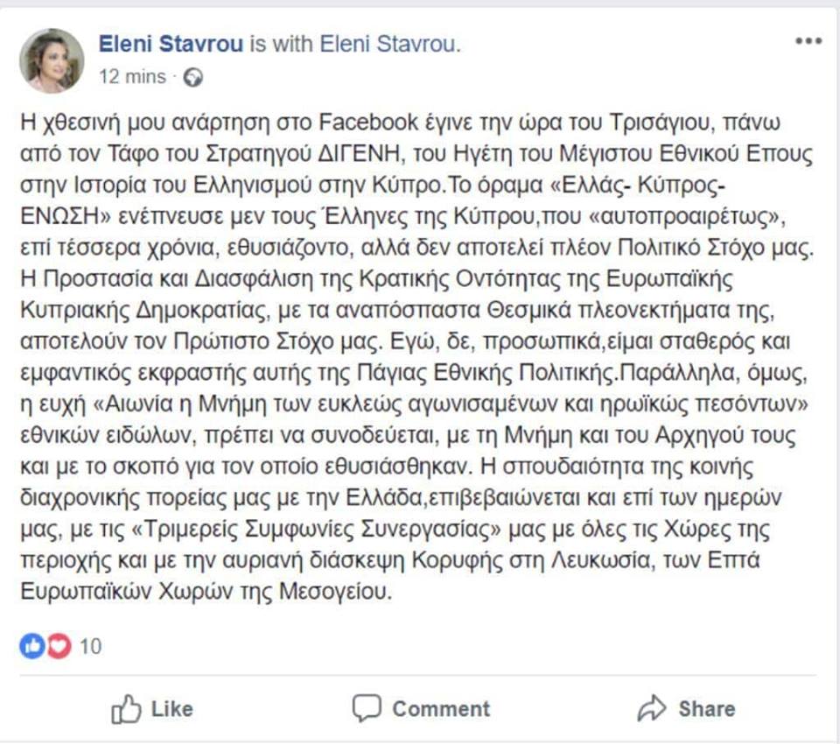Viewport: 840px width, 744px height.
Task: Click the Comment button label
Action: pyautogui.click(x=441, y=709)
